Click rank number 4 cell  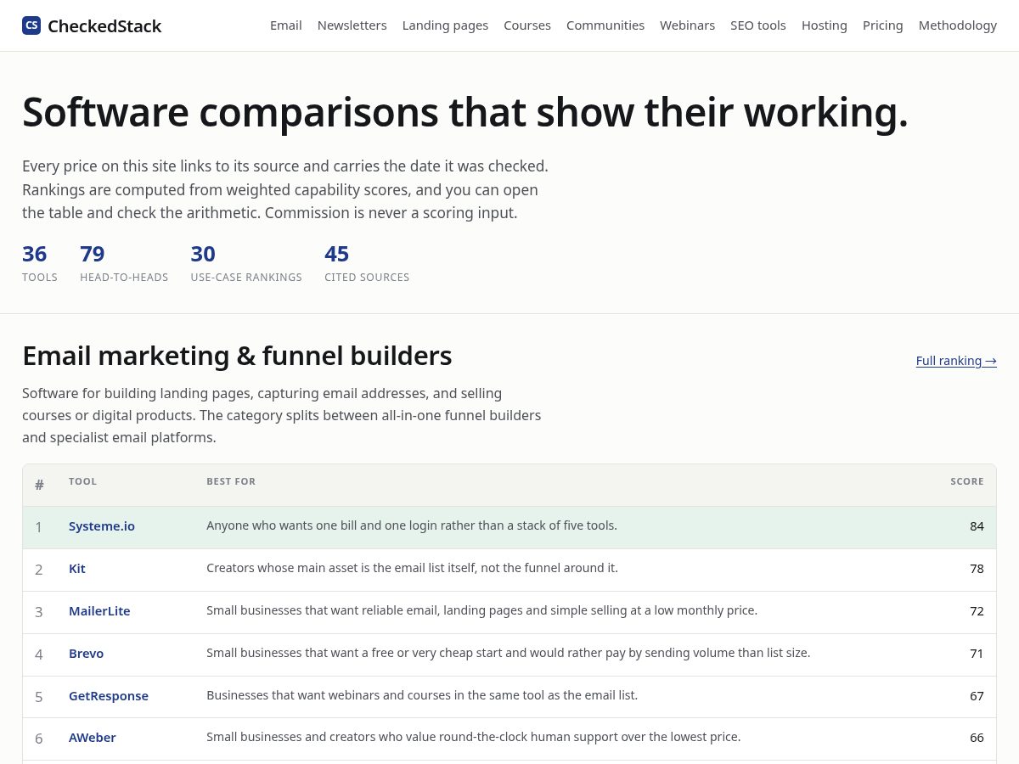(x=38, y=654)
